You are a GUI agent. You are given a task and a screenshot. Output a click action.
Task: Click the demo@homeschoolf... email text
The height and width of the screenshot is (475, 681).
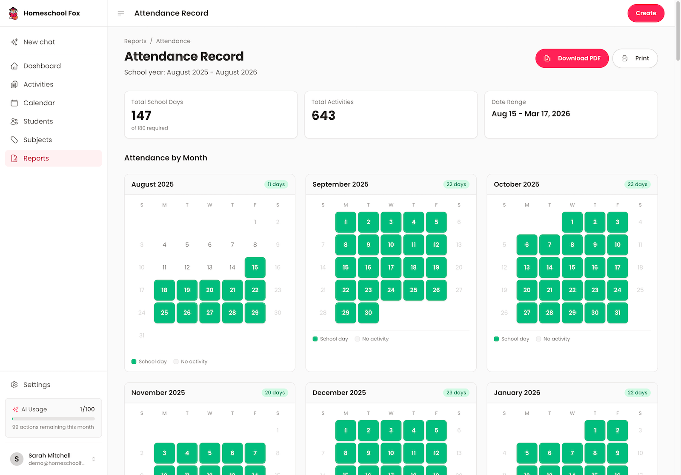coord(57,463)
